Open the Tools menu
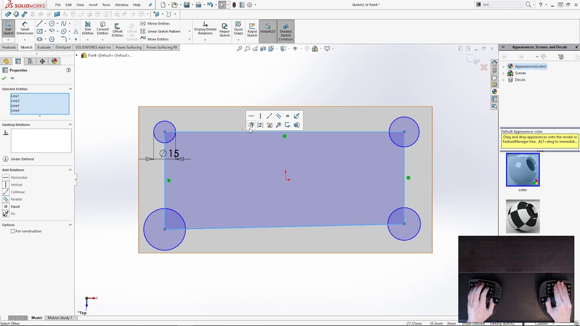Viewport: 580px width, 326px height. tap(106, 5)
